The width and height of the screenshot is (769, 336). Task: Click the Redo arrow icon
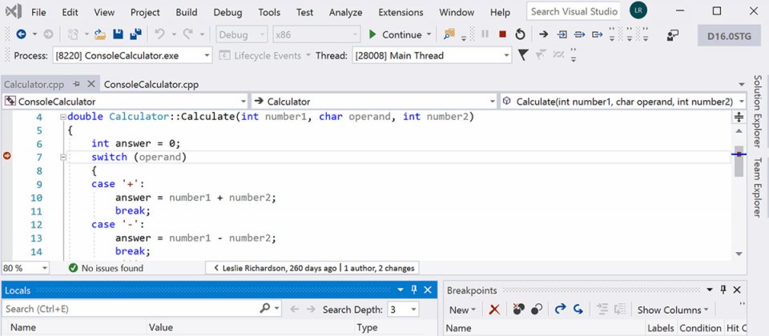click(187, 34)
